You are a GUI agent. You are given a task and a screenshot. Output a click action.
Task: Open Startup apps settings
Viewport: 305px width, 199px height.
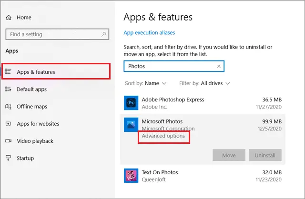tap(25, 158)
